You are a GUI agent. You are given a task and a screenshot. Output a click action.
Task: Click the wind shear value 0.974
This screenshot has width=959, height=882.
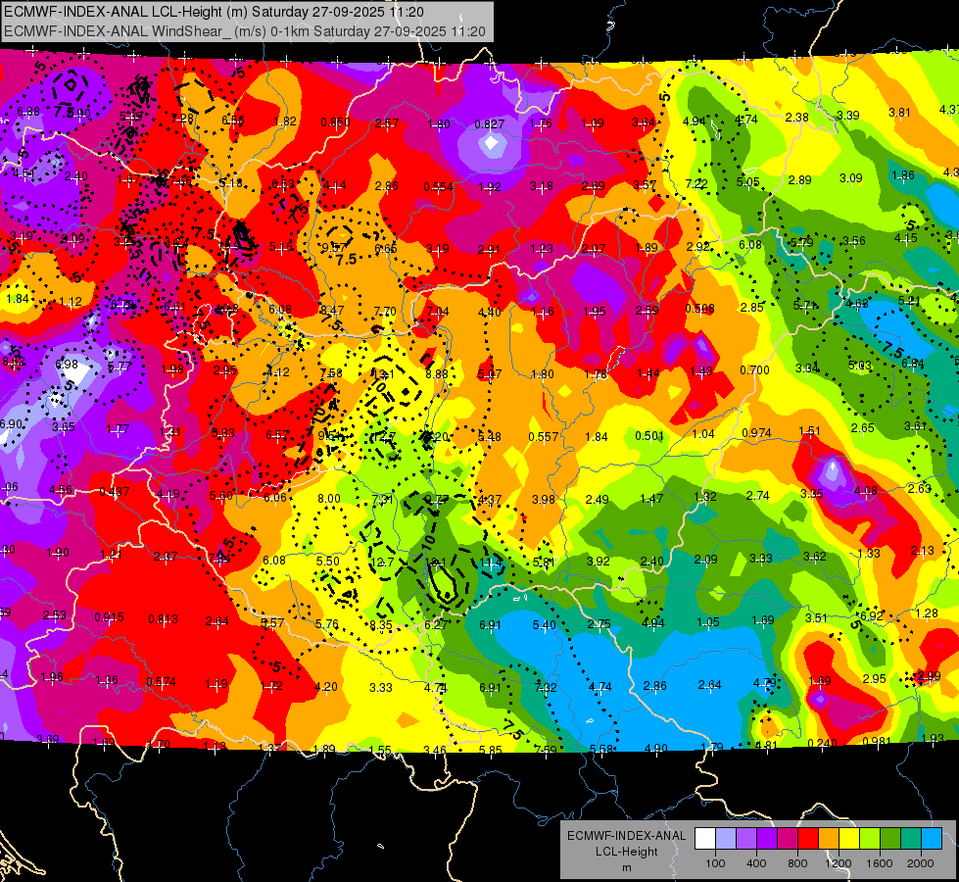[756, 433]
